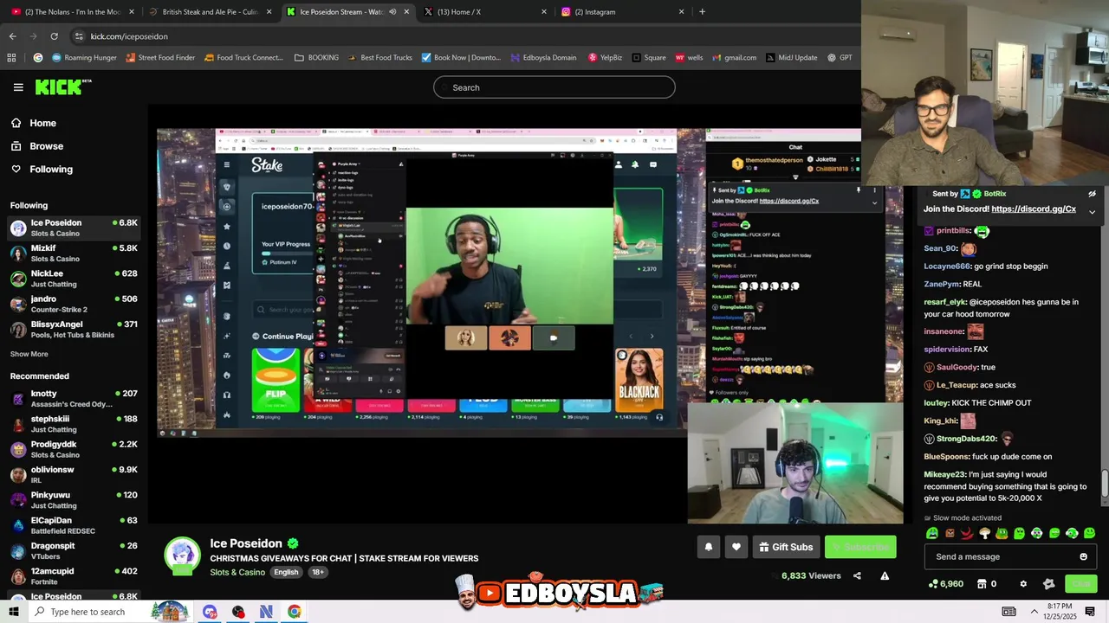Open the Windows notification center
Screen dimensions: 1109x623
[1090, 612]
